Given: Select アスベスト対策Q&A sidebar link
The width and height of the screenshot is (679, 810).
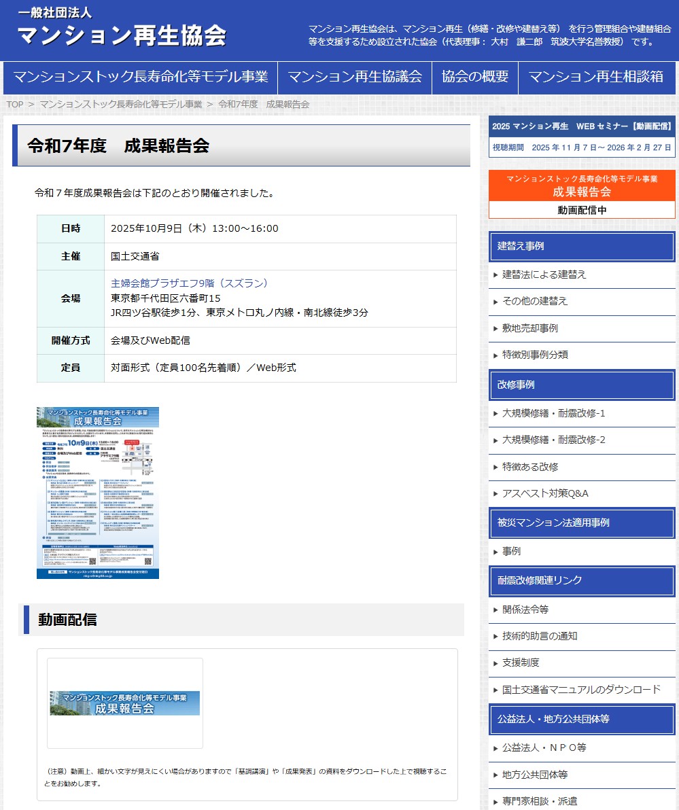Looking at the screenshot, I should [x=545, y=493].
